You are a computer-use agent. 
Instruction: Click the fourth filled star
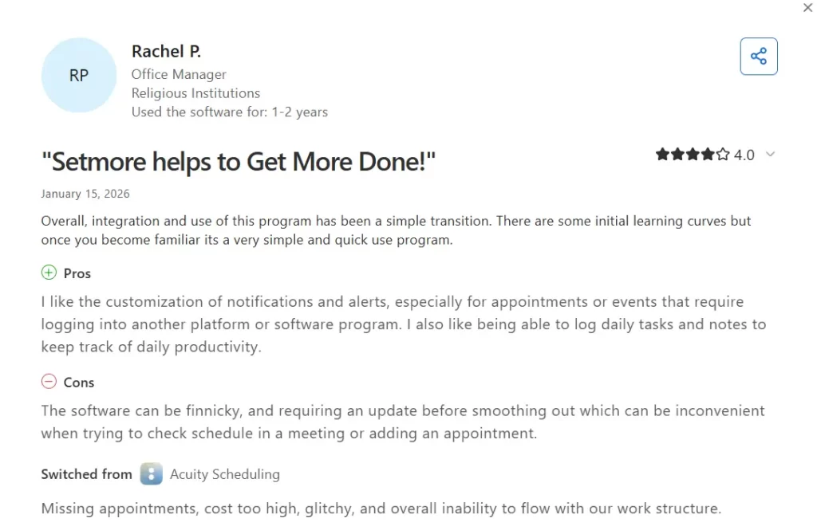[707, 154]
